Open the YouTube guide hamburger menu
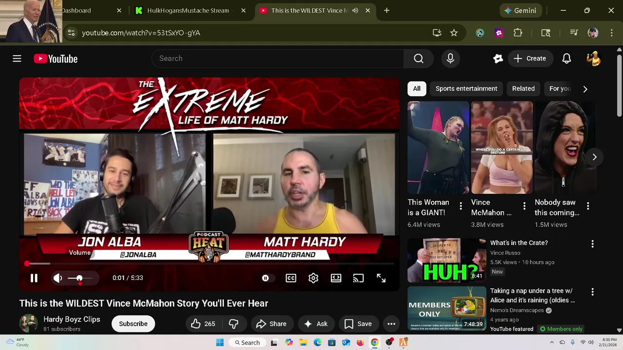623x350 pixels. 17,58
